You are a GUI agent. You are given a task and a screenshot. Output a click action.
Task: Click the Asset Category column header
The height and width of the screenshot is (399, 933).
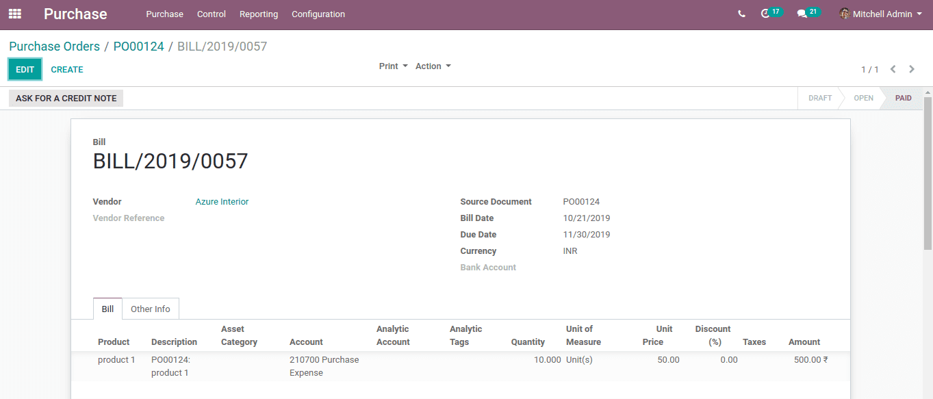click(x=239, y=335)
